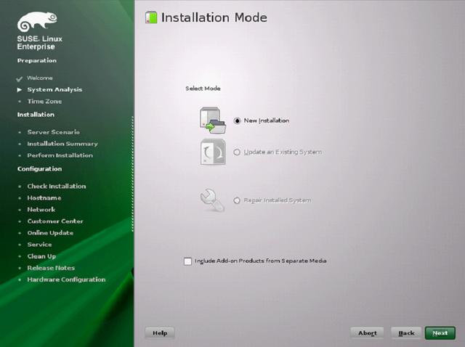Click the checkmark beside Welcome
This screenshot has width=465, height=347.
coord(20,79)
